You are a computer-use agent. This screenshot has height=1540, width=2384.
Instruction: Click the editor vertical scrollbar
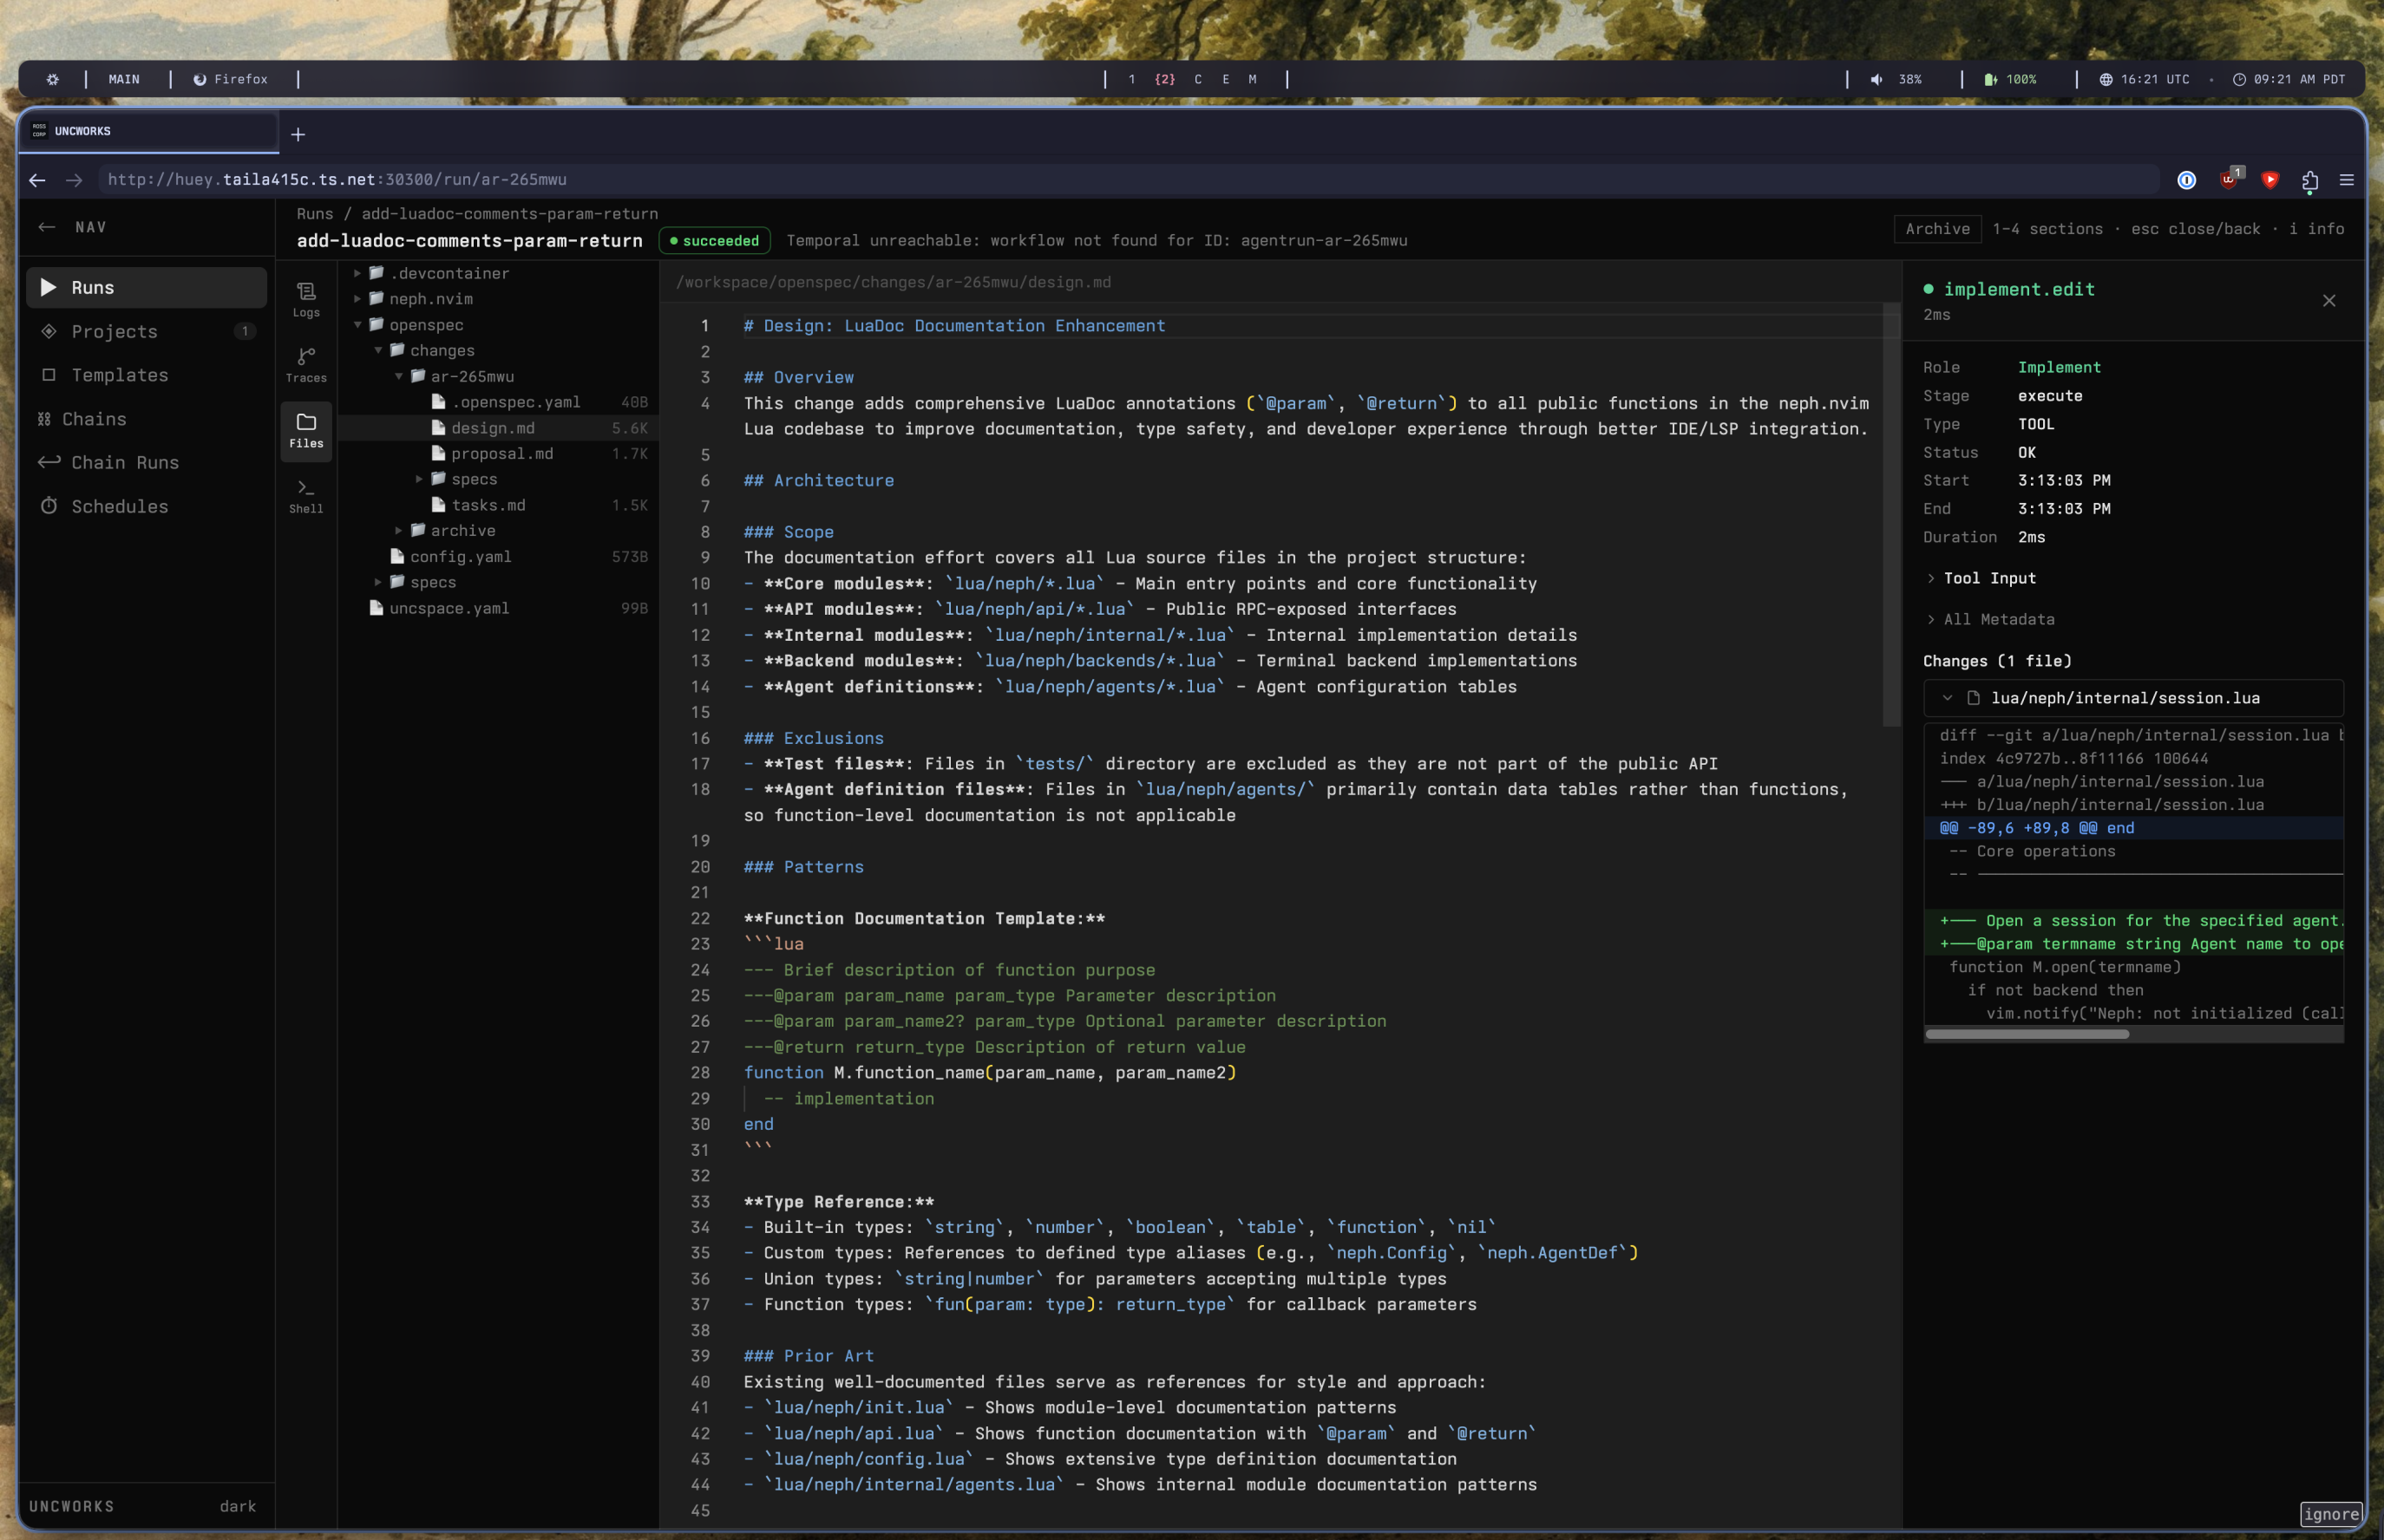pyautogui.click(x=1890, y=514)
